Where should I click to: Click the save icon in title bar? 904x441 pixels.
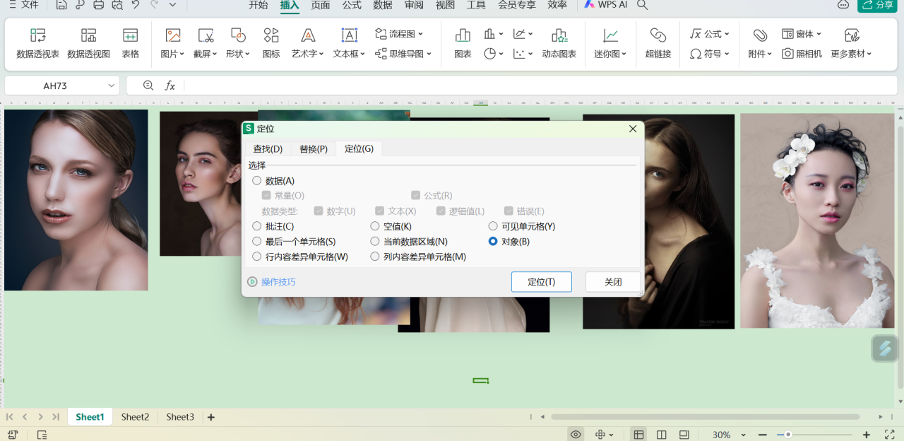(61, 5)
